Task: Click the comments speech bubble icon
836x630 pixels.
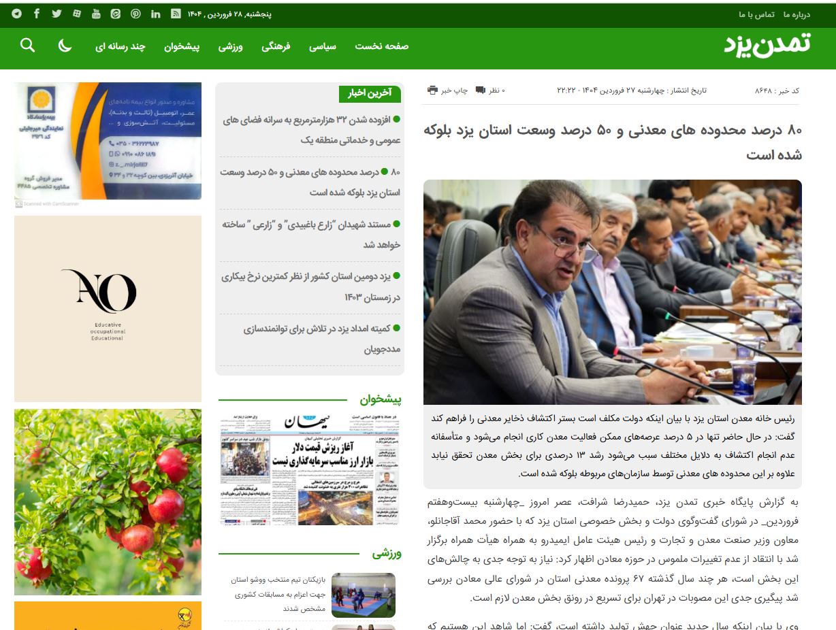Action: 481,90
